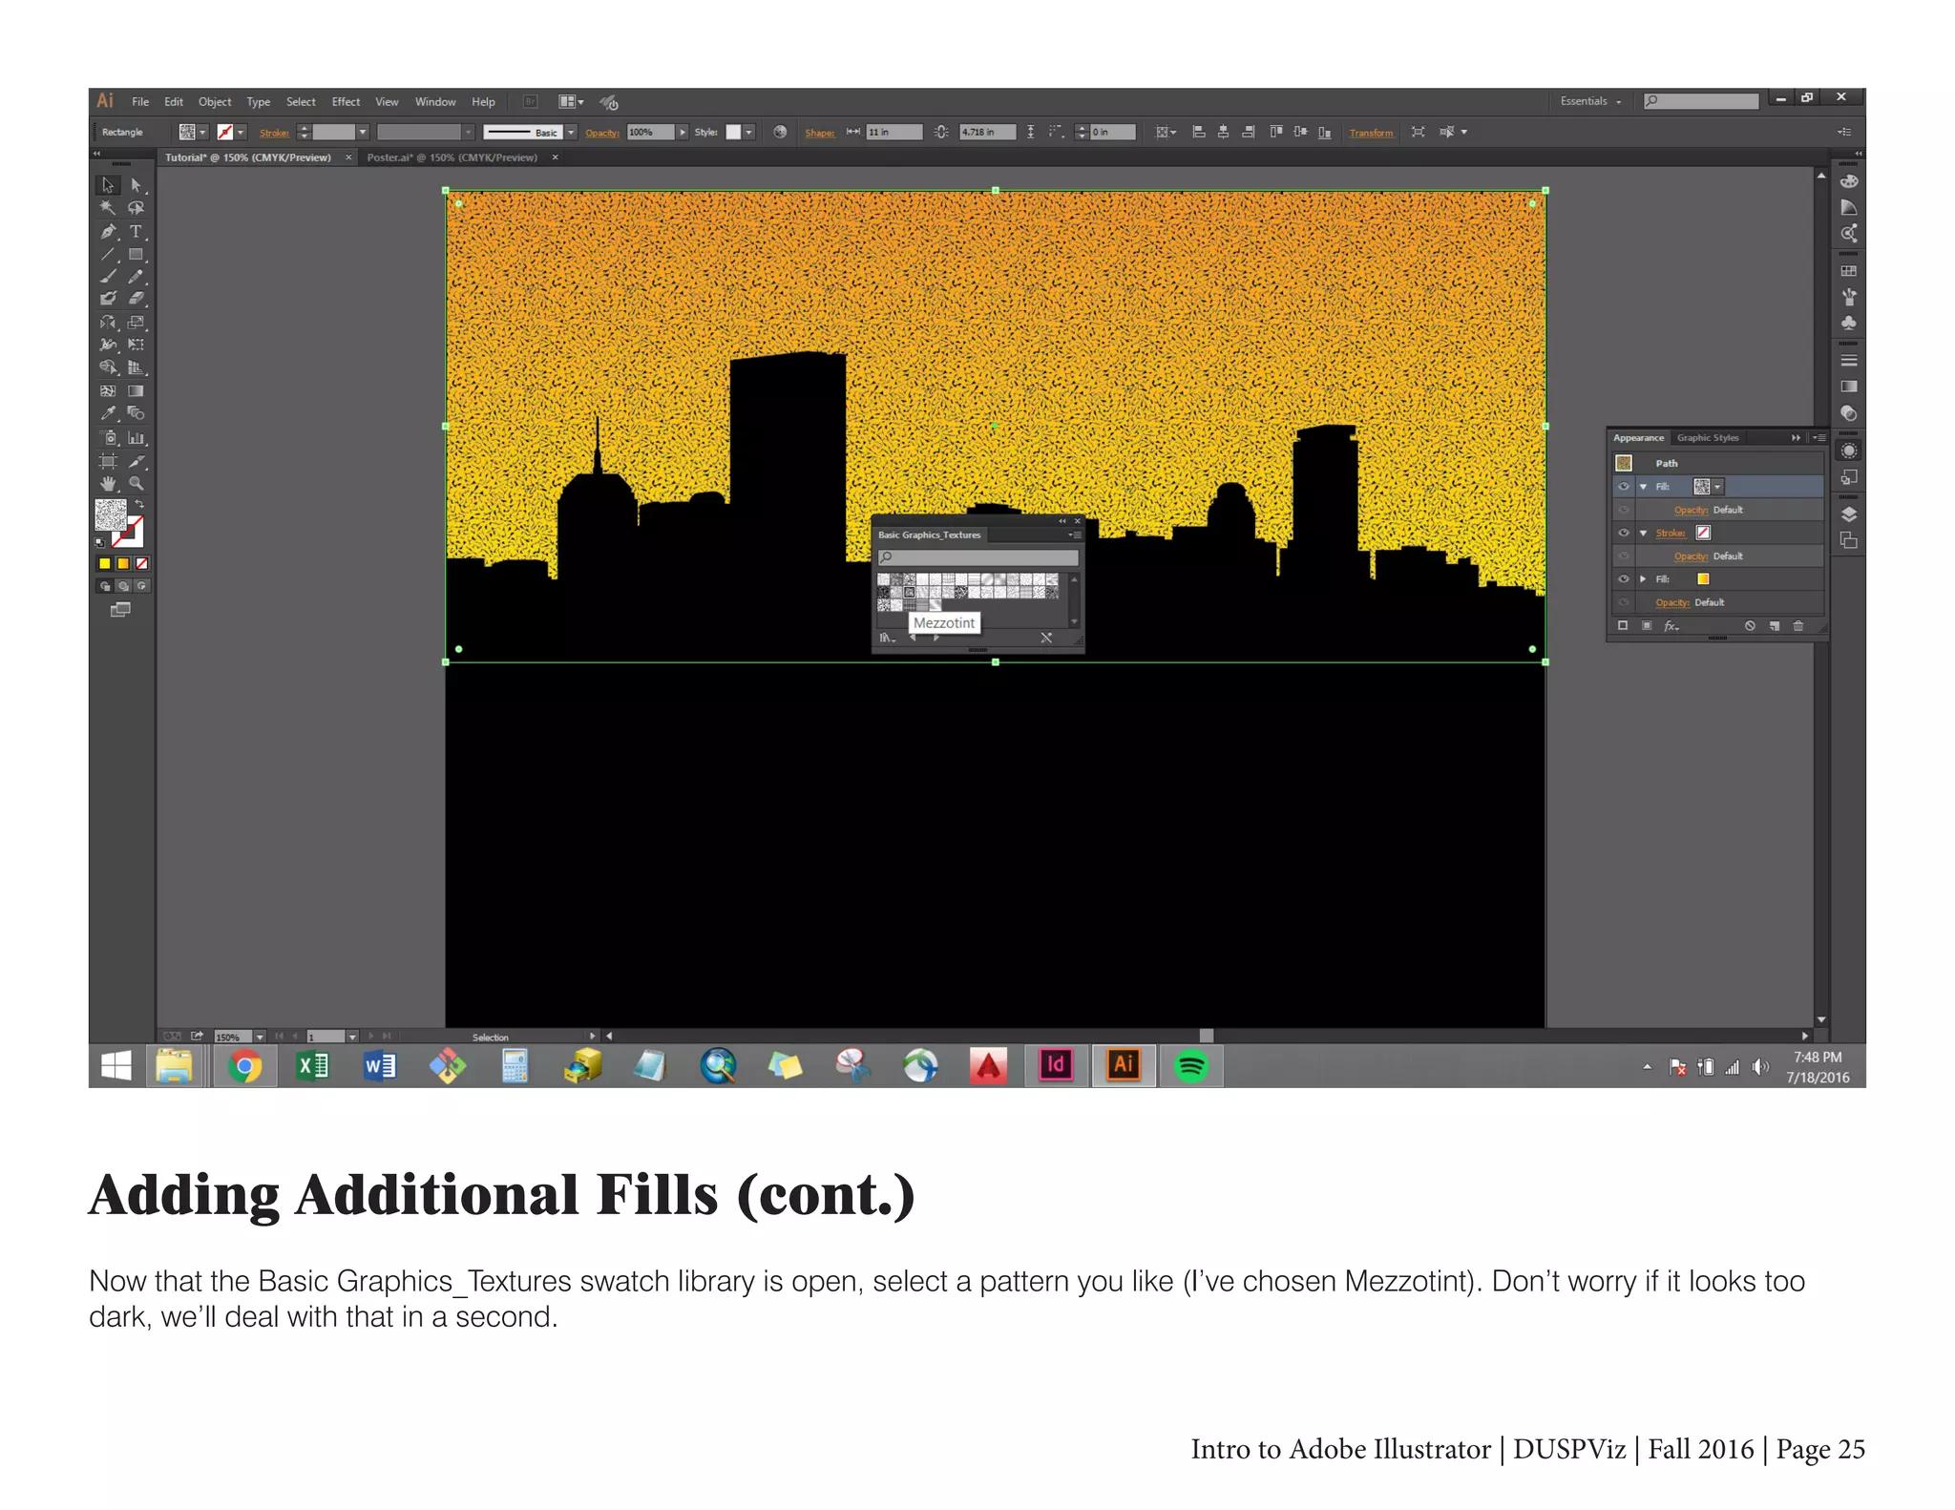Swap fill and stroke arrows

pos(139,504)
